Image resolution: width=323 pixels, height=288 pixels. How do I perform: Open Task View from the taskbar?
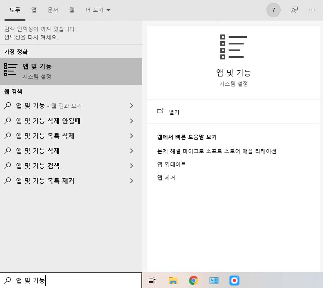[x=152, y=281]
